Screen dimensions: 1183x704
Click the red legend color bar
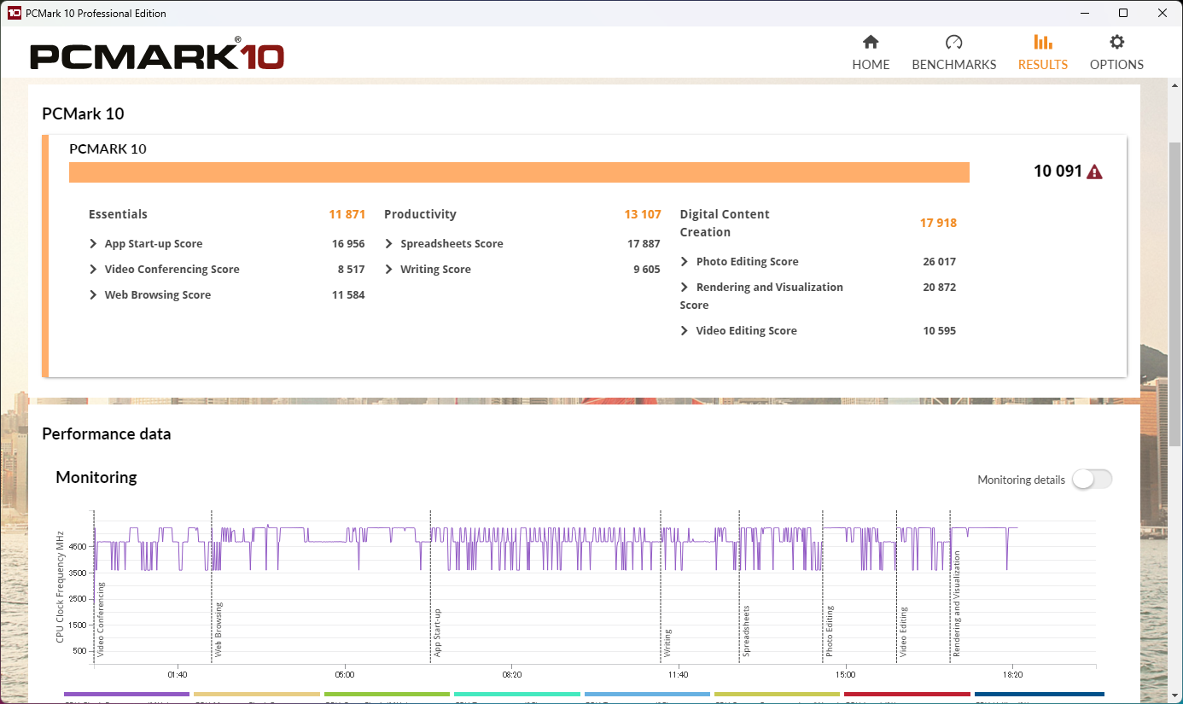click(x=906, y=695)
